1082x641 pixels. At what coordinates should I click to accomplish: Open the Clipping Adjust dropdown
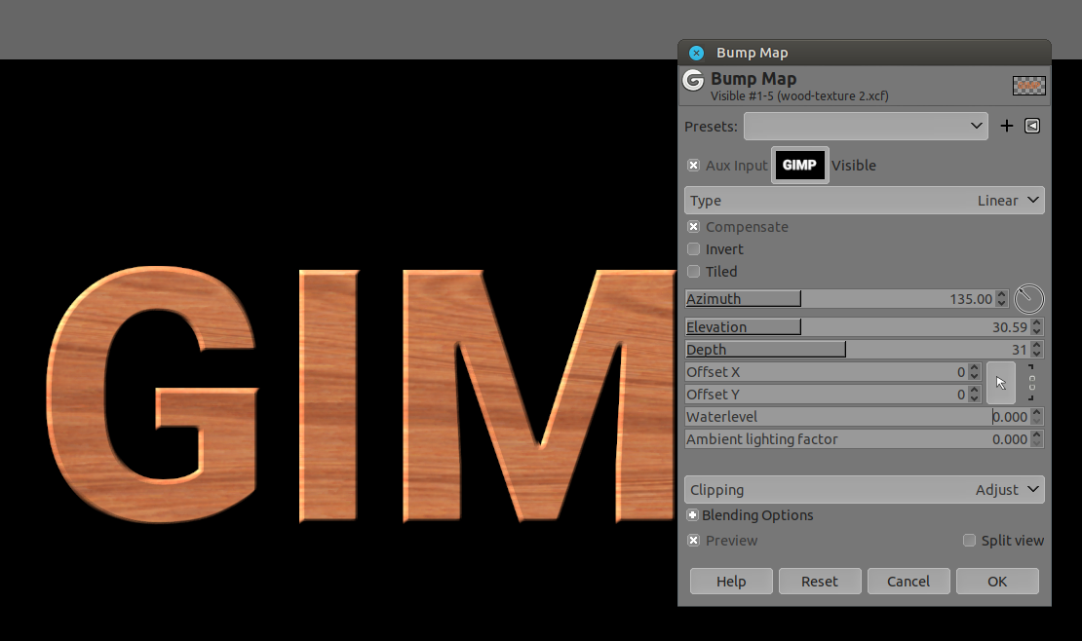pos(865,489)
